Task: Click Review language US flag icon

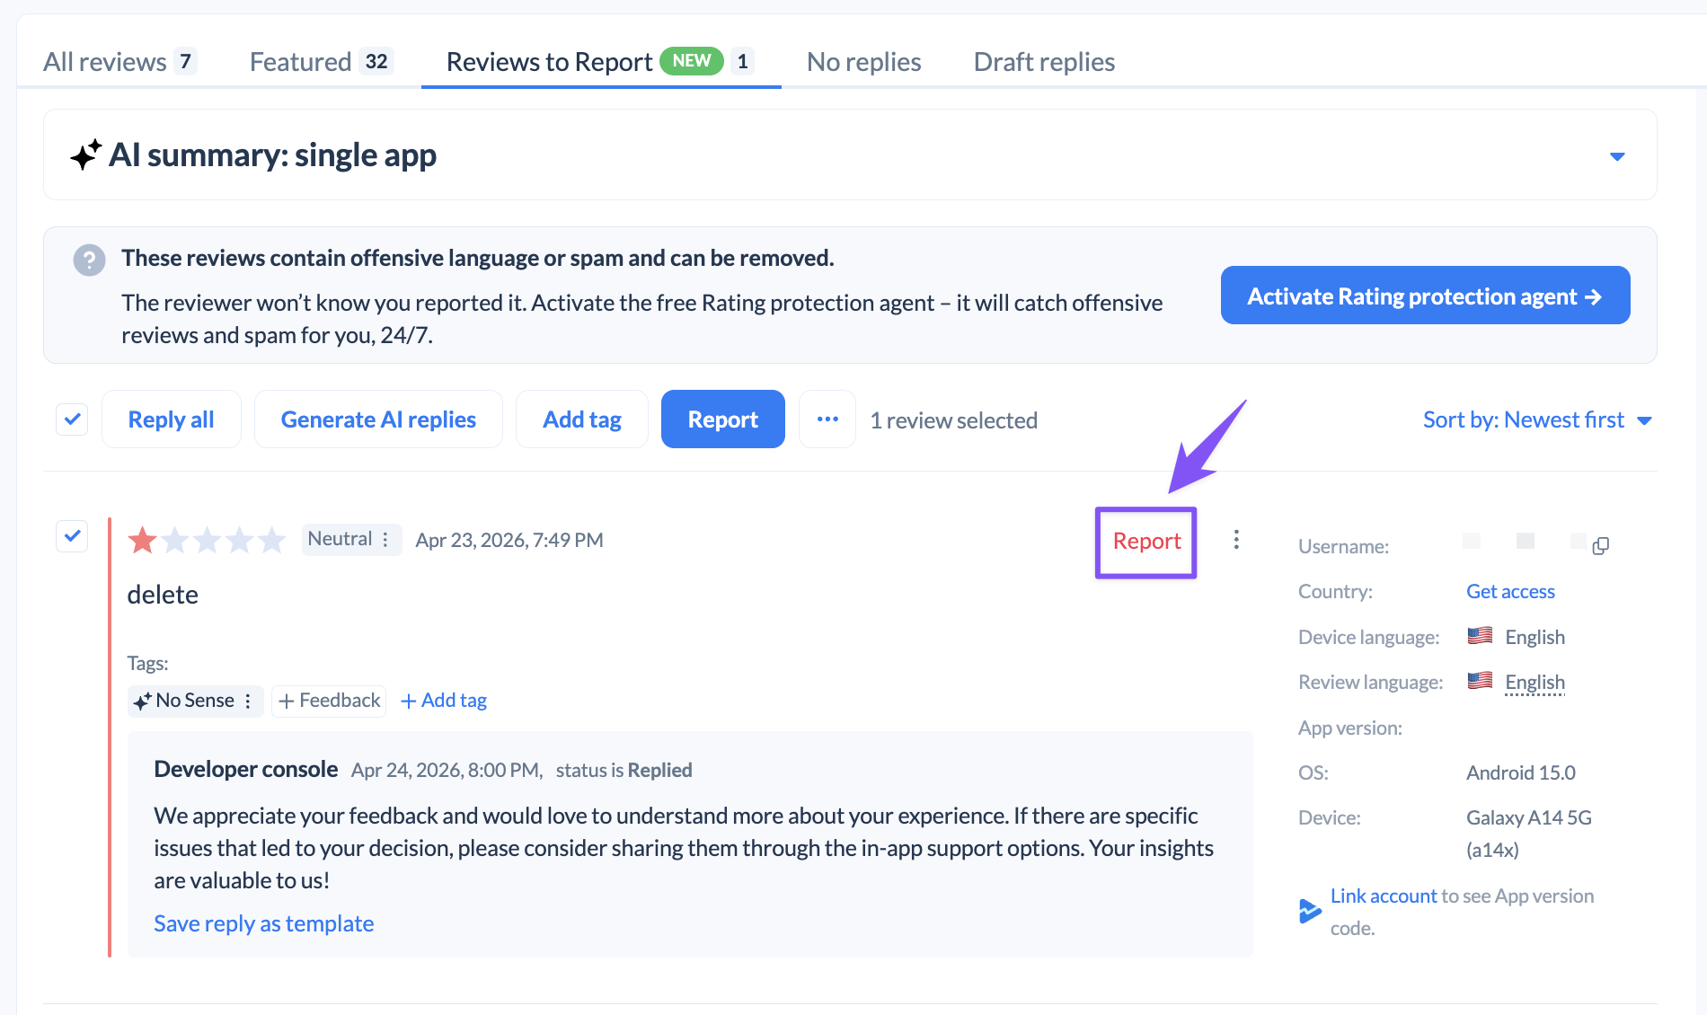Action: pos(1480,681)
